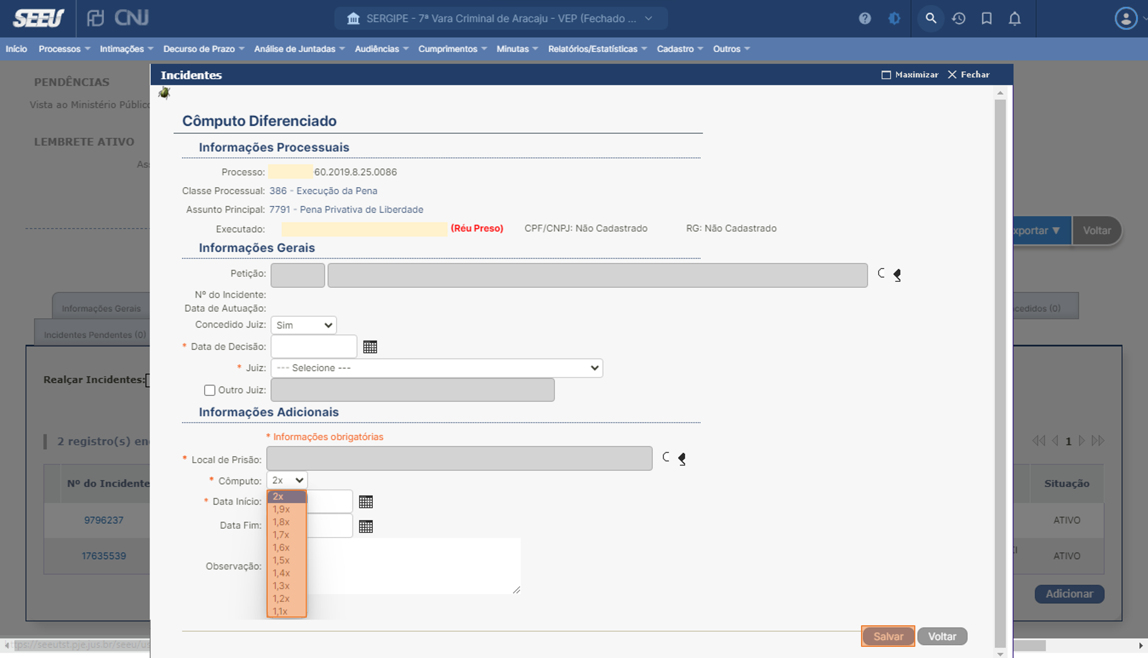Click the eraser icon beside Petição field

tap(897, 275)
